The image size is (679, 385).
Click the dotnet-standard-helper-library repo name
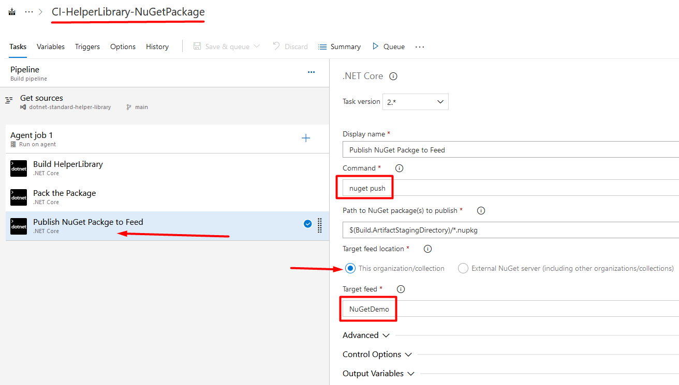click(70, 107)
